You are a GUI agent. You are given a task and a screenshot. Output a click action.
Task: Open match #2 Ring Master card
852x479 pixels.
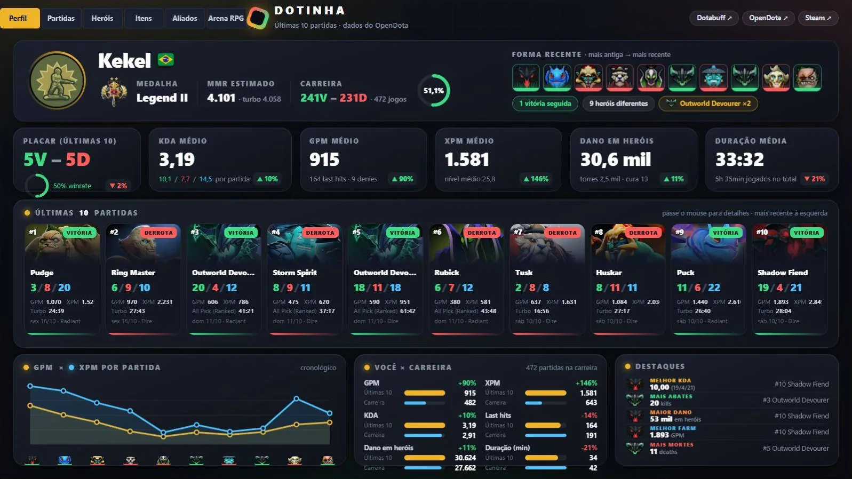143,280
